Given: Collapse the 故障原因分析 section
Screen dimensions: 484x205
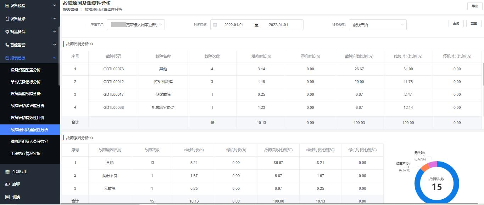Looking at the screenshot, I should point(92,138).
